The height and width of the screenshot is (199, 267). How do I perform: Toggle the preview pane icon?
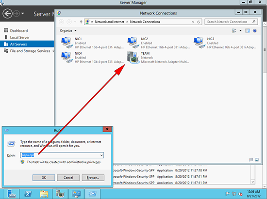point(248,31)
